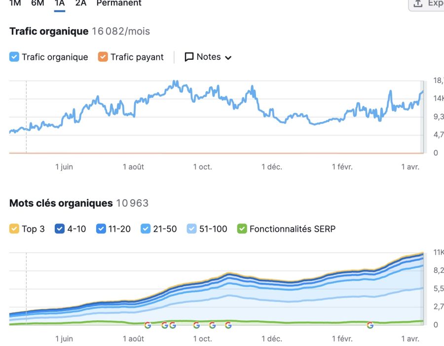The width and height of the screenshot is (444, 346).
Task: Expand the Notes dropdown chevron
Action: (x=228, y=58)
